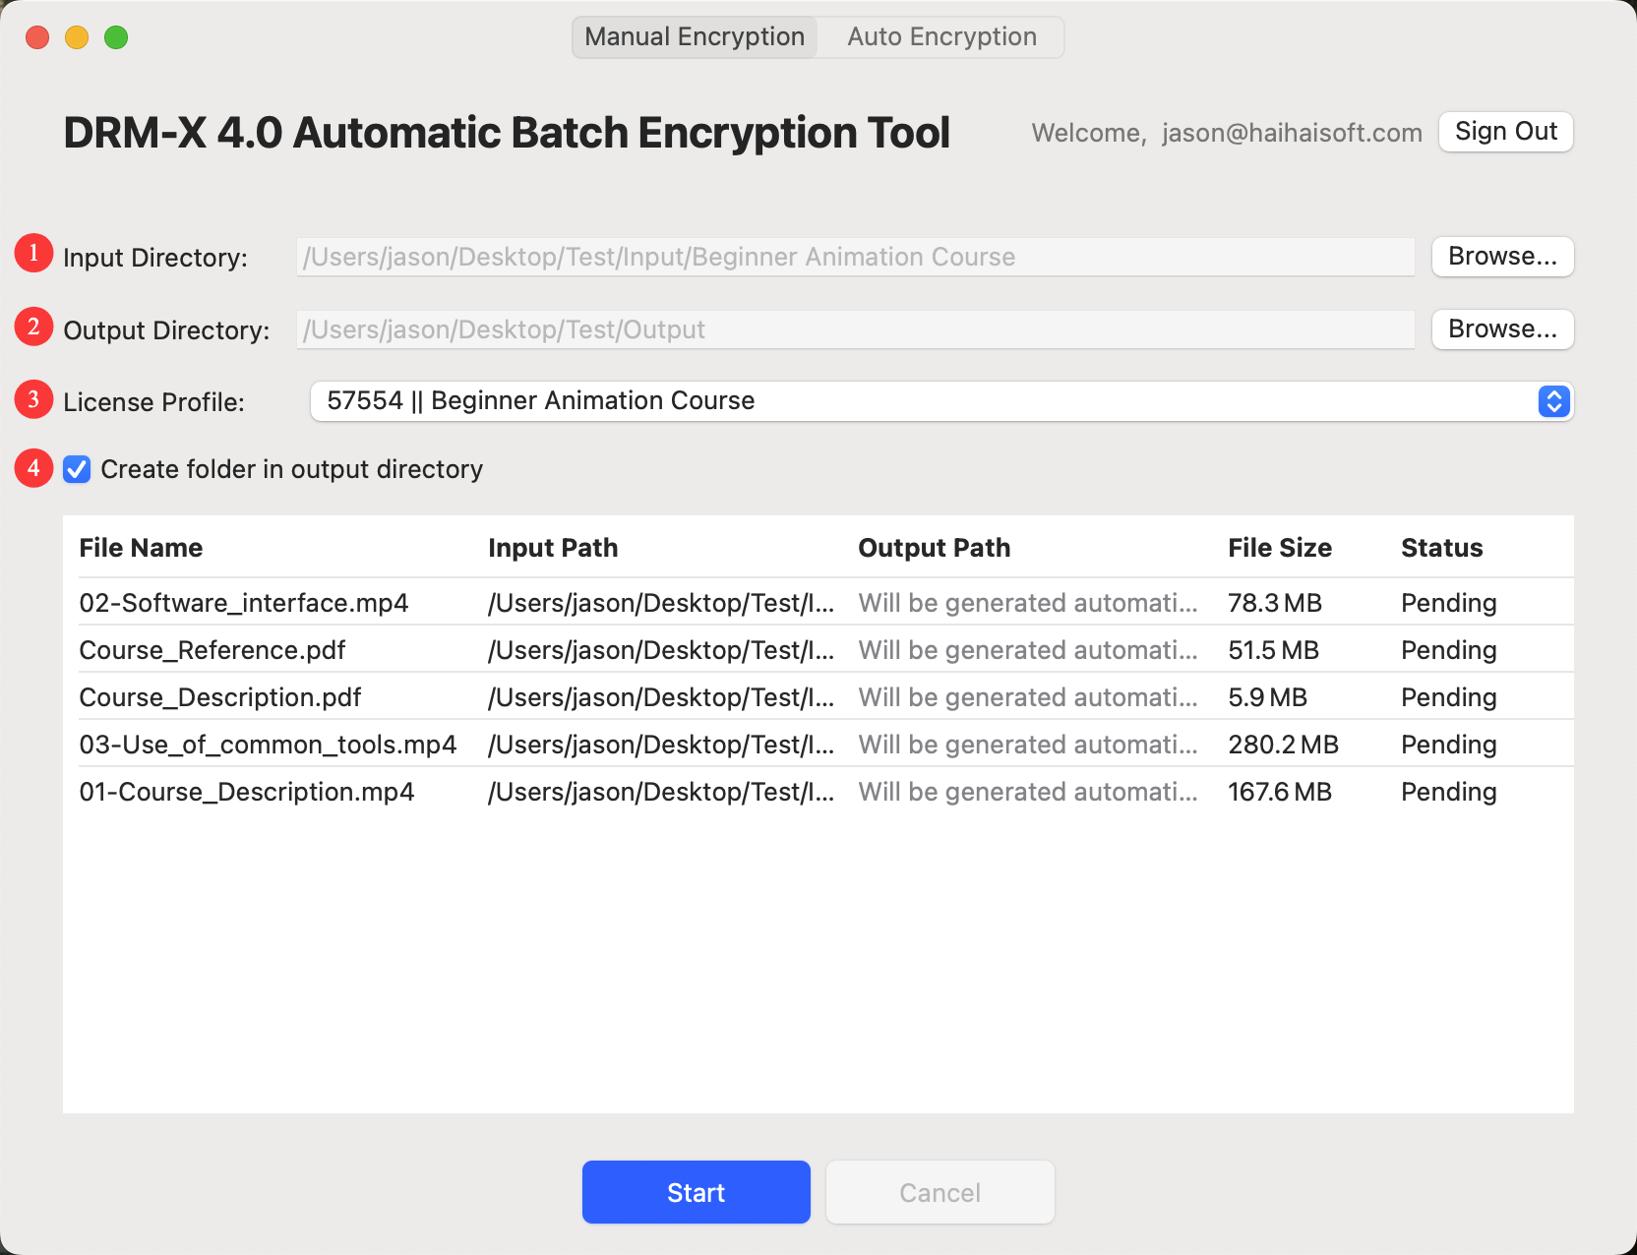Viewport: 1637px width, 1255px height.
Task: Maximize the window with the green button
Action: (116, 37)
